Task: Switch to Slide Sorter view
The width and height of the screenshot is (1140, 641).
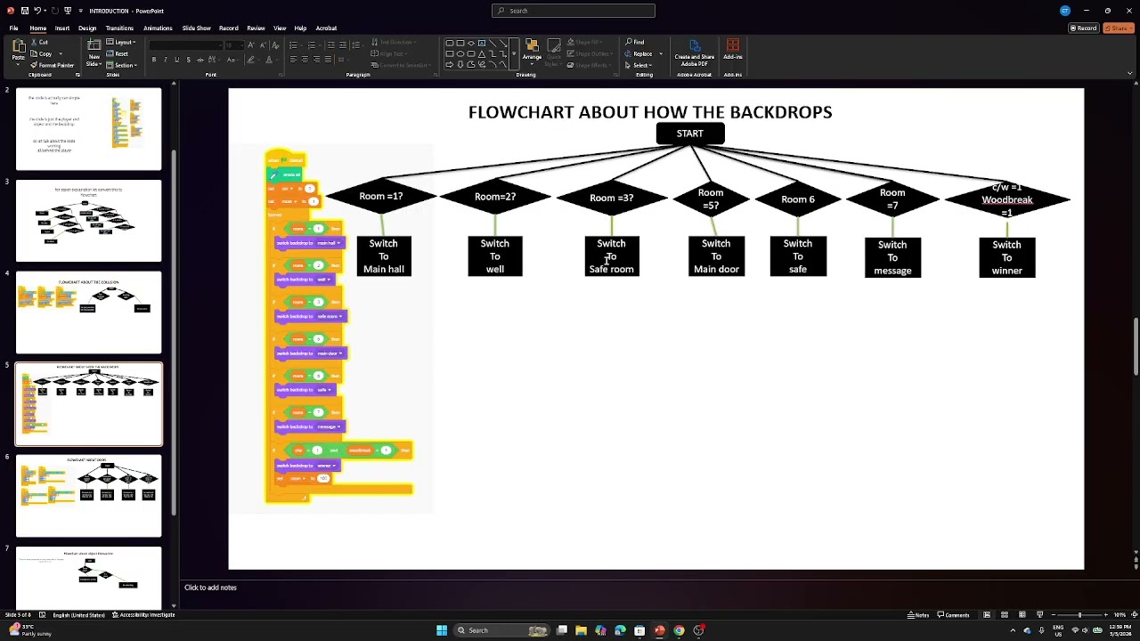Action: tap(1004, 615)
